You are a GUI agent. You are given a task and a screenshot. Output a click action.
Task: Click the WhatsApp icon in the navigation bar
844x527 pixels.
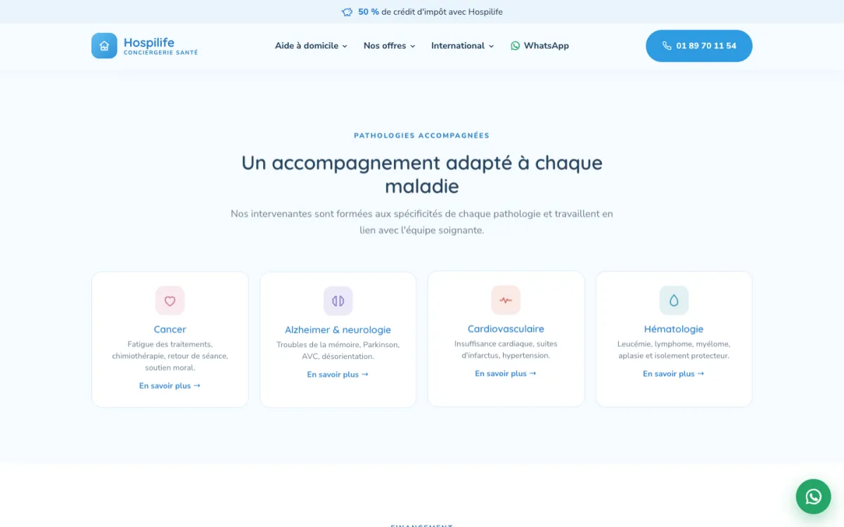(516, 46)
